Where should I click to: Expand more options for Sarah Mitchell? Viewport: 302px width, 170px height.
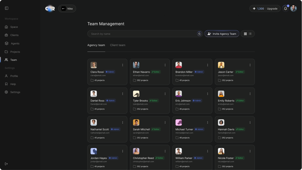(165, 123)
